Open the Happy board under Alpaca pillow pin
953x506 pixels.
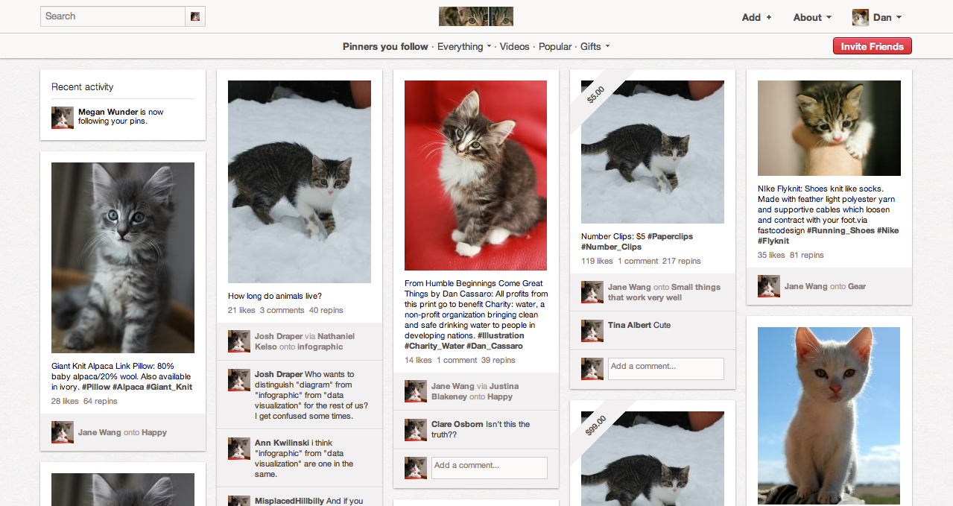154,432
